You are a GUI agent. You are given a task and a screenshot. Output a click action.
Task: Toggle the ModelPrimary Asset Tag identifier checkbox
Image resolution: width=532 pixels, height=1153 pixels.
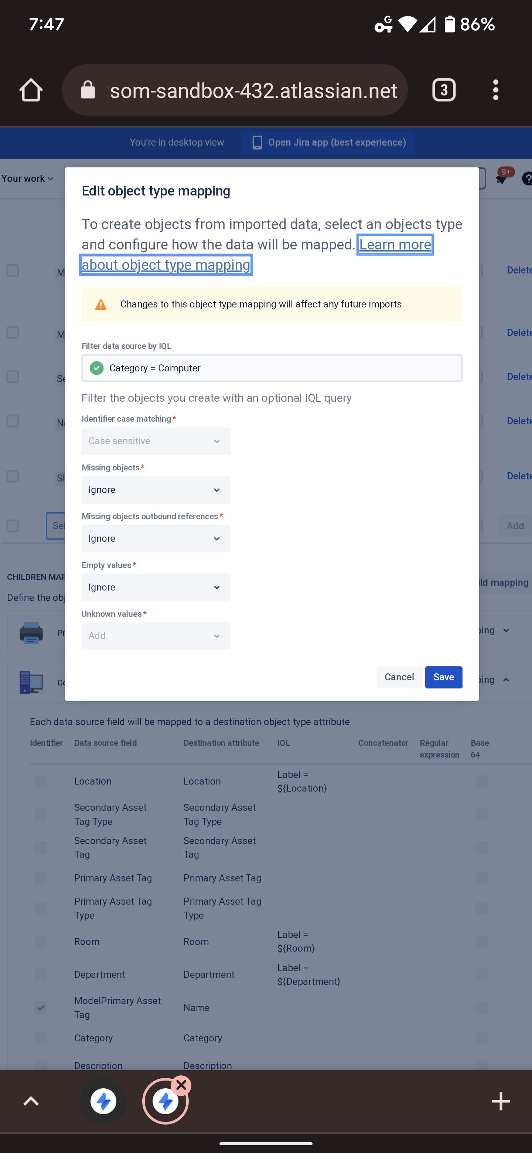click(x=41, y=1007)
